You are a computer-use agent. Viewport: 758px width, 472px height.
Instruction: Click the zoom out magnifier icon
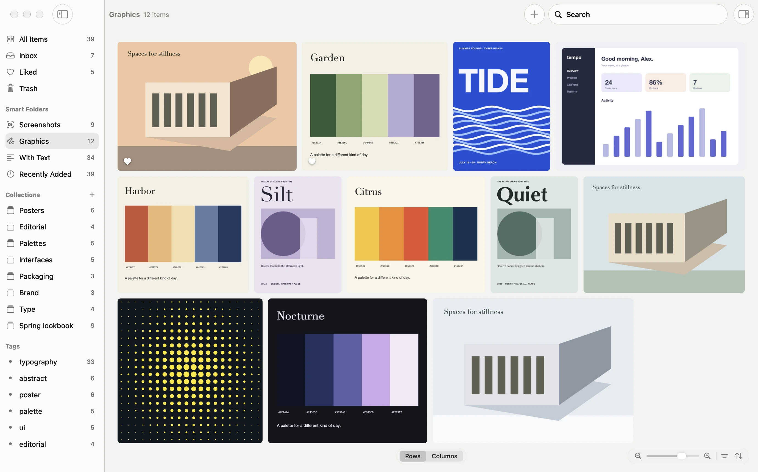point(638,456)
